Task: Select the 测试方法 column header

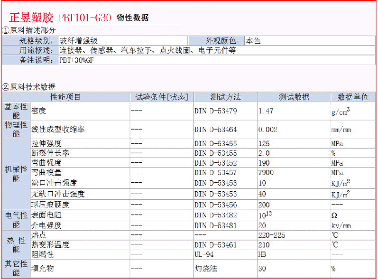Action: coord(225,97)
